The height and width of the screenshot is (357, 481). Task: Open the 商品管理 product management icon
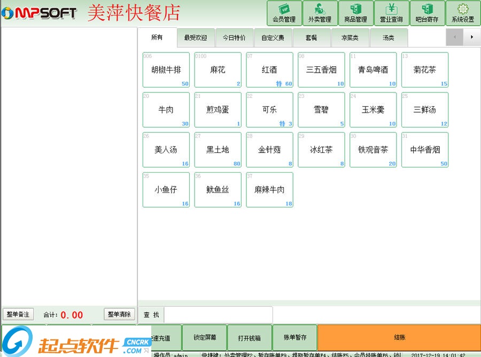pyautogui.click(x=356, y=13)
